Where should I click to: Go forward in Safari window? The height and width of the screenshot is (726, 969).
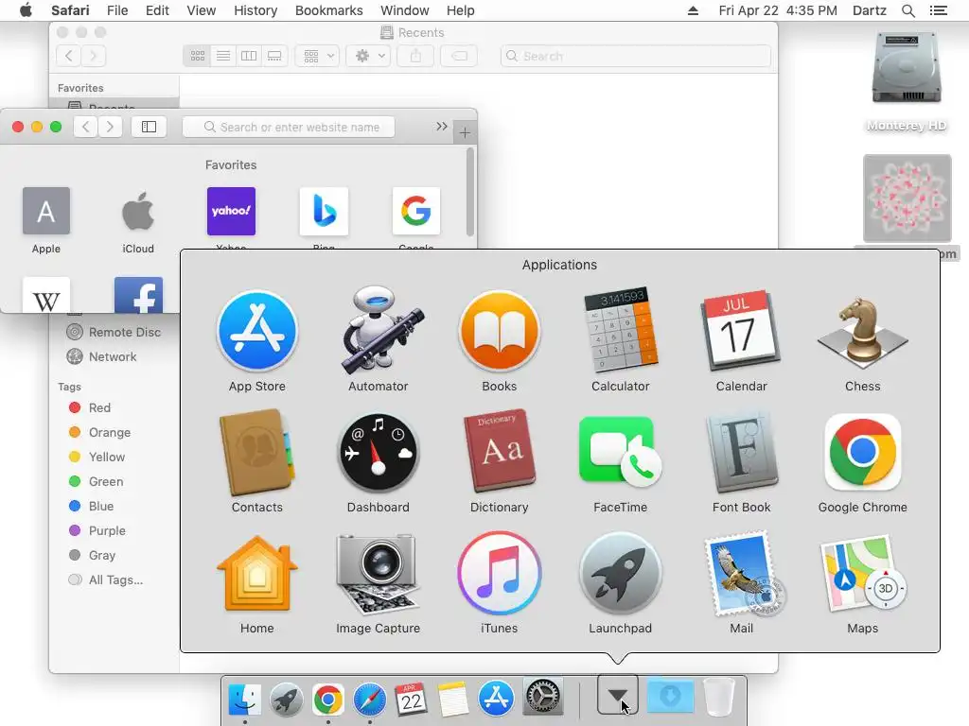[x=110, y=127]
